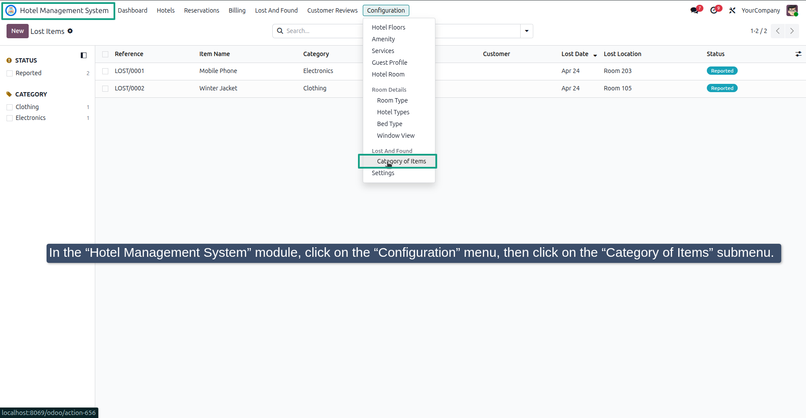Click the debug tools wrench icon
Image resolution: width=806 pixels, height=418 pixels.
[x=732, y=10]
